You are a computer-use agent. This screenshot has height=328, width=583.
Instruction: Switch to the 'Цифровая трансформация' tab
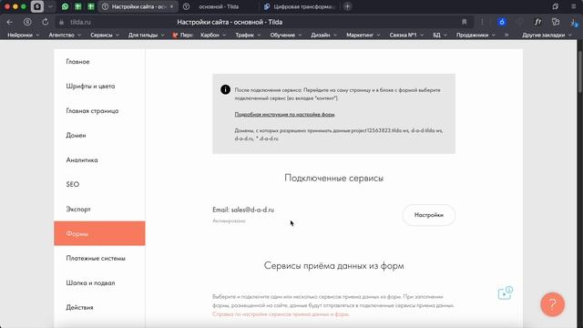click(300, 6)
